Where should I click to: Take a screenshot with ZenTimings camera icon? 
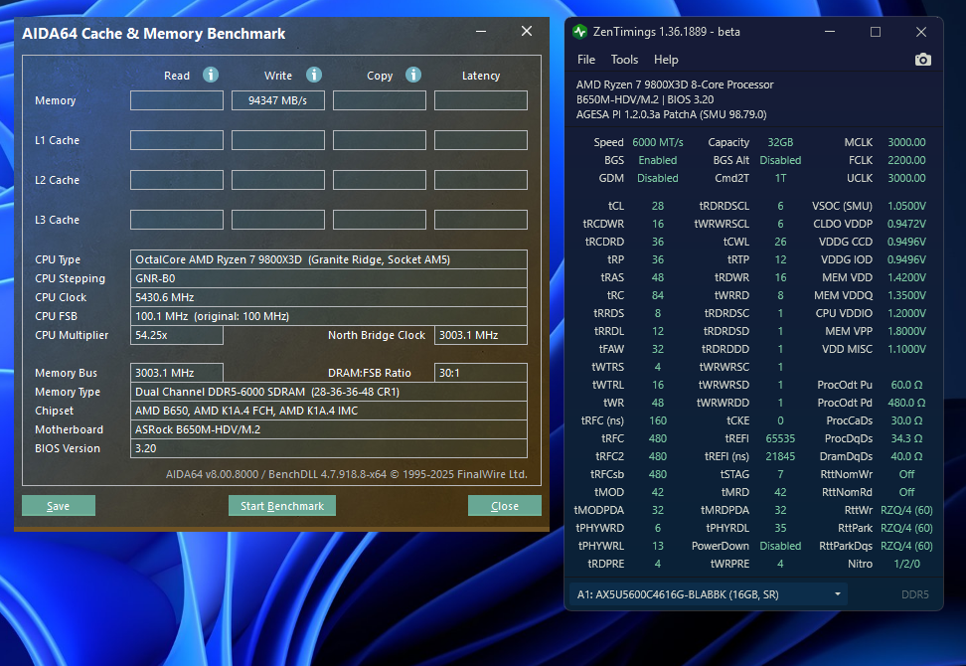[922, 60]
